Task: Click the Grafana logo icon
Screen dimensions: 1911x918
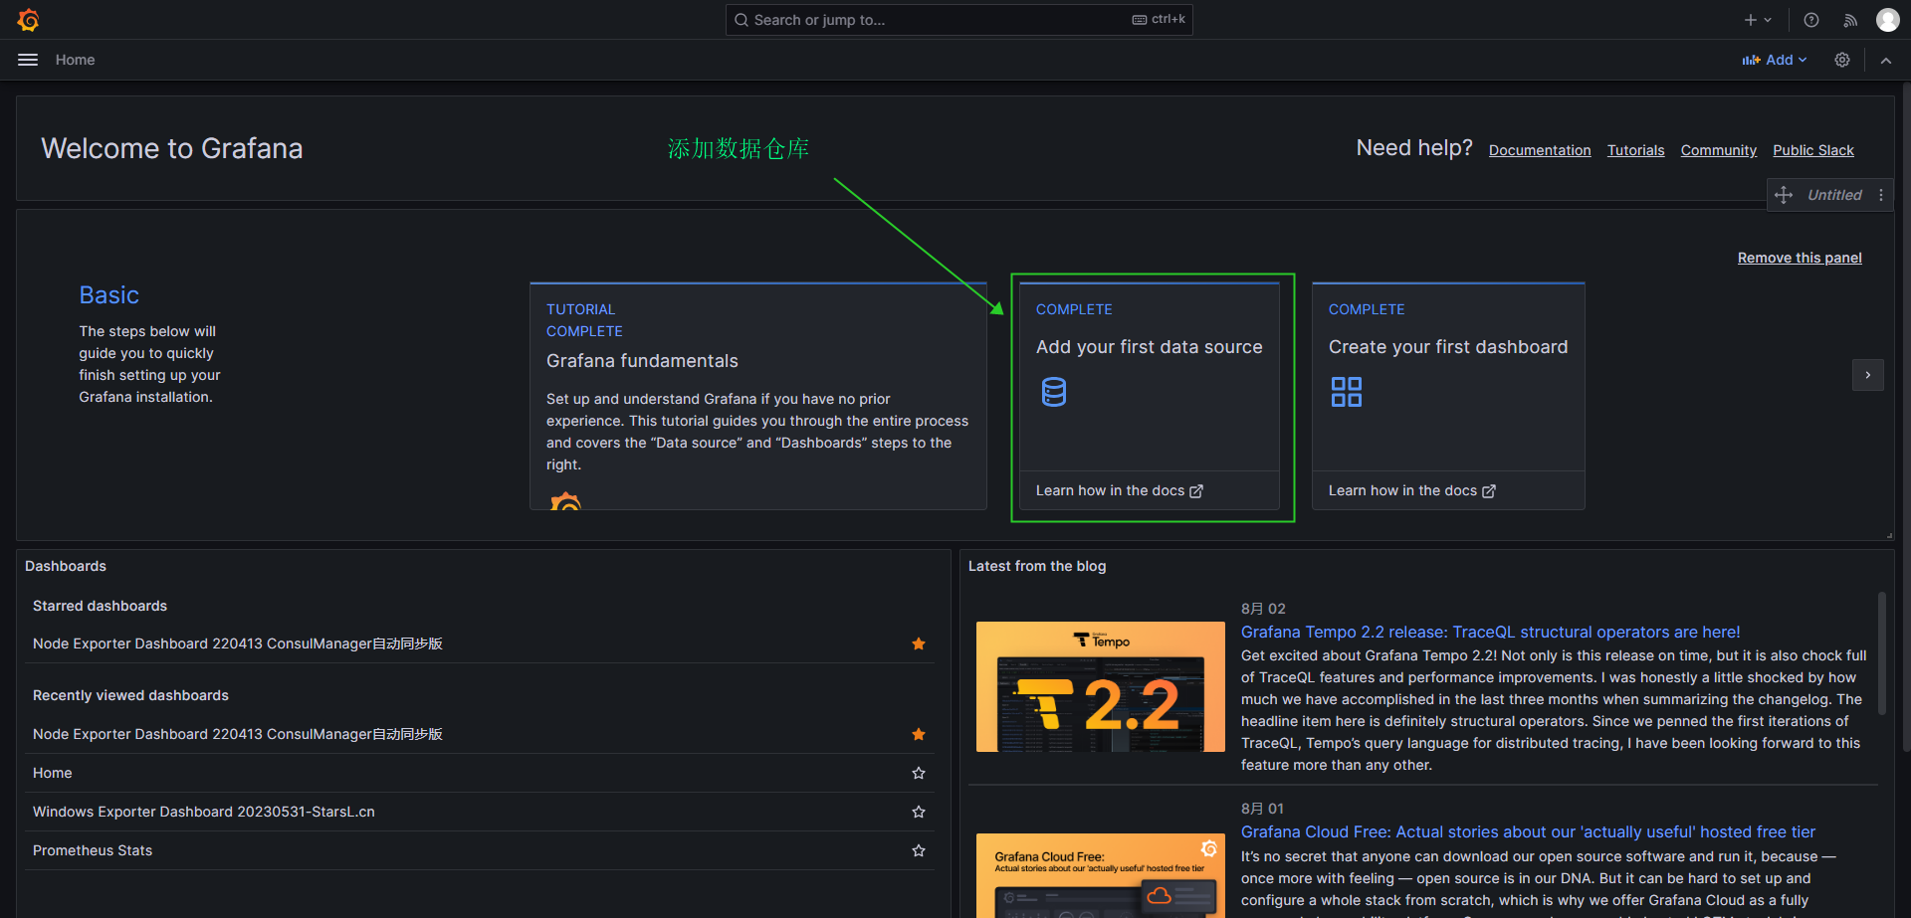Action: tap(28, 20)
